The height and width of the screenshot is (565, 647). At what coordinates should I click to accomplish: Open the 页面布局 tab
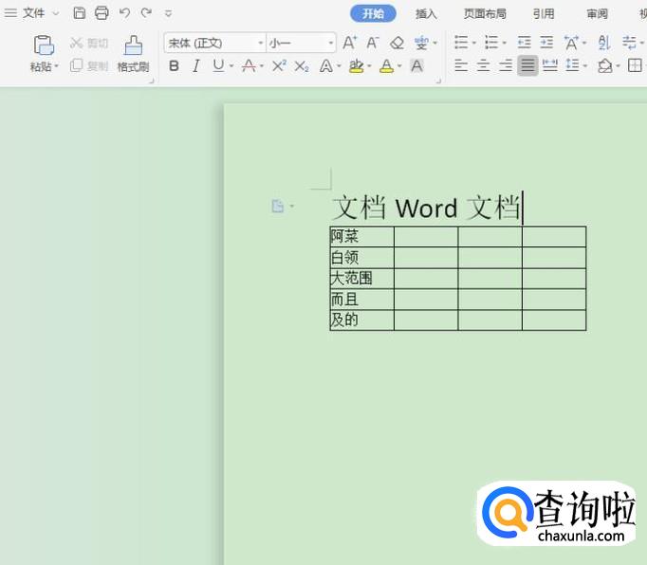(x=485, y=14)
